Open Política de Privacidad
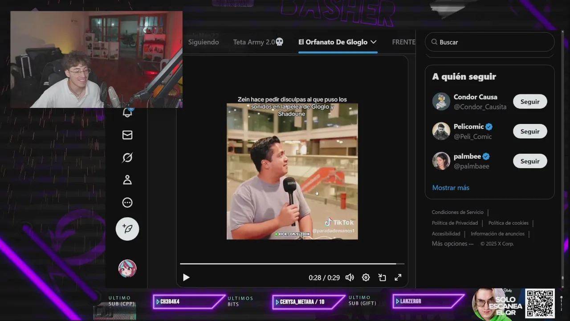570x321 pixels. 455,223
